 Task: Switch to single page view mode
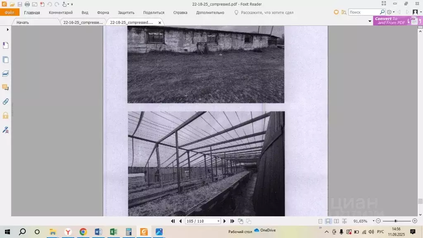tap(320, 221)
